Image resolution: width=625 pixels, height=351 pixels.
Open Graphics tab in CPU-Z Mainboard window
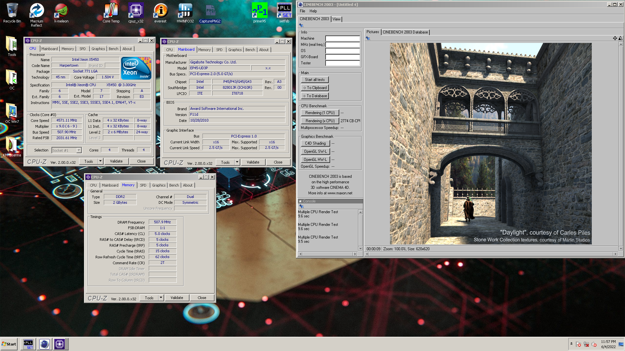click(235, 50)
